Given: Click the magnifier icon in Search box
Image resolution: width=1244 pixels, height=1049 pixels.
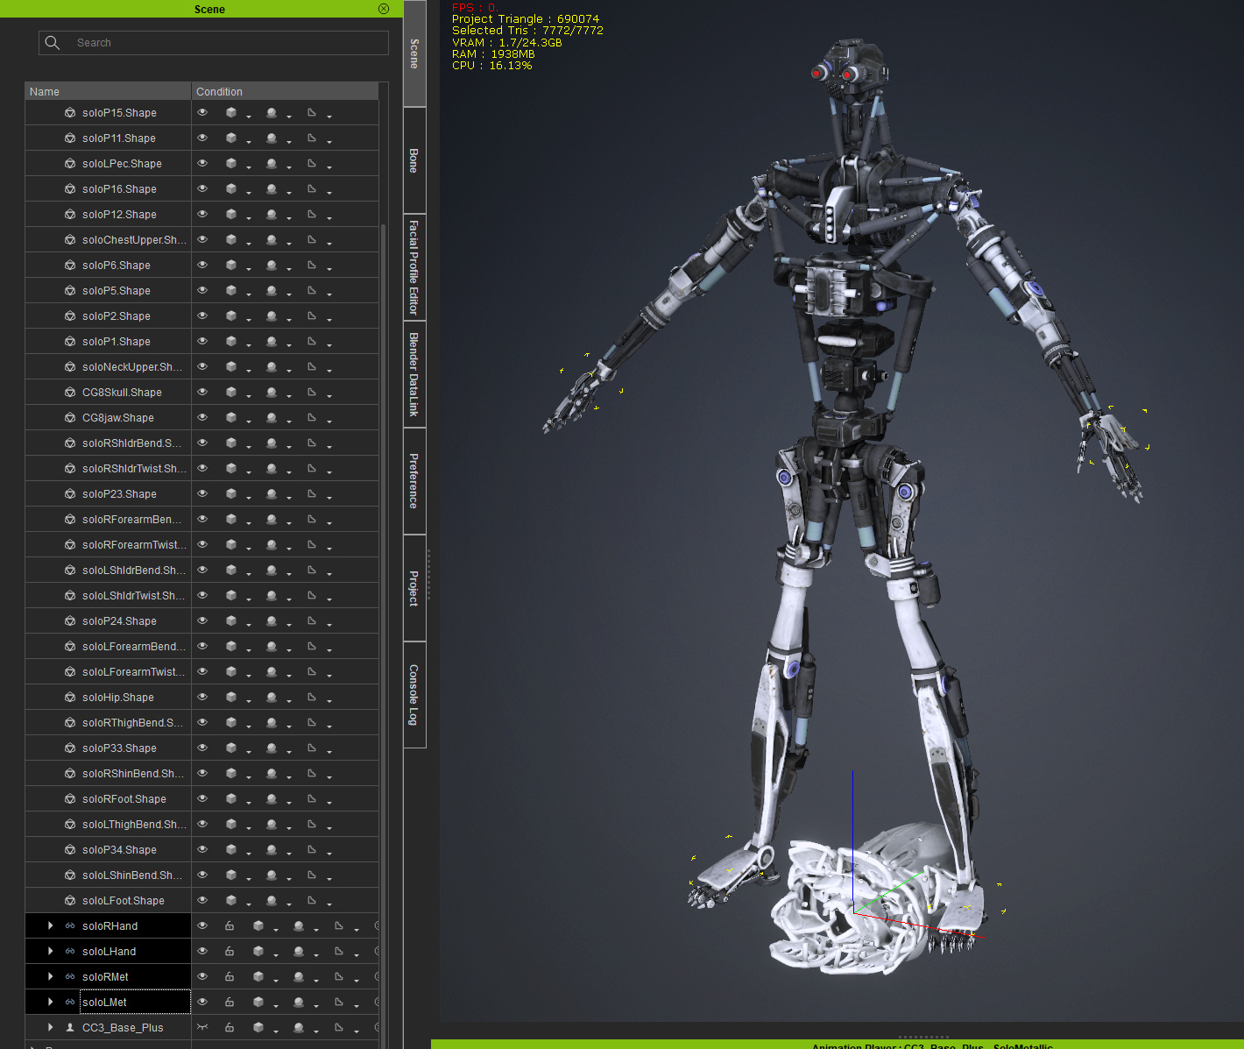Looking at the screenshot, I should (x=53, y=43).
